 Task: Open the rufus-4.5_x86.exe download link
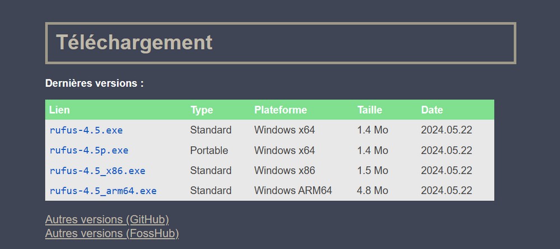point(97,171)
